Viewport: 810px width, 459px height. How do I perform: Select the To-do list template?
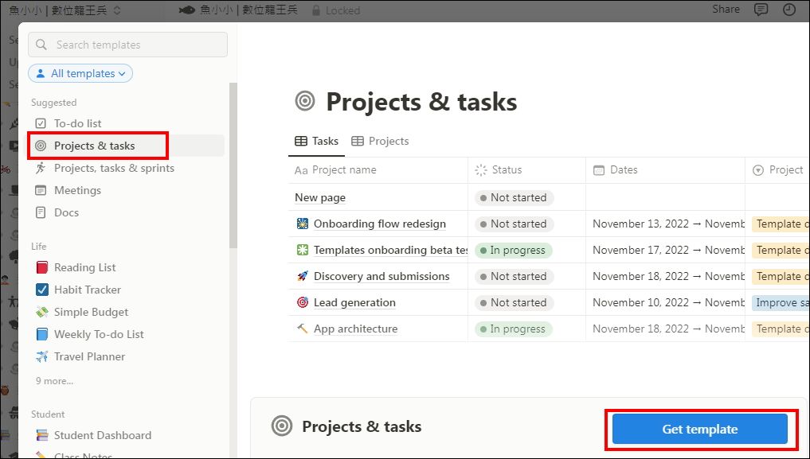pos(127,123)
